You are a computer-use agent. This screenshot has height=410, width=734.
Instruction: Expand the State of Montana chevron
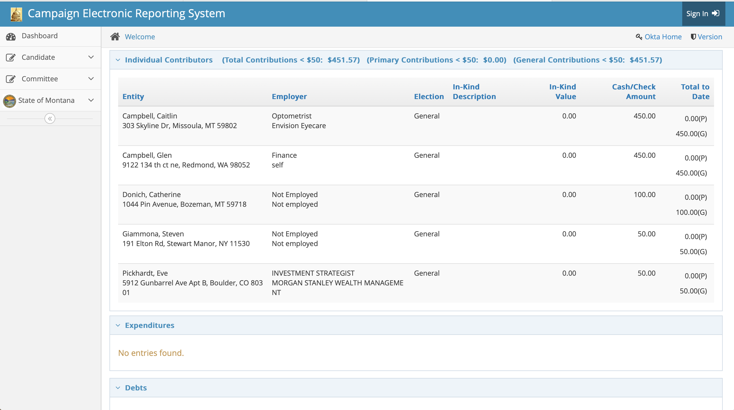tap(91, 100)
